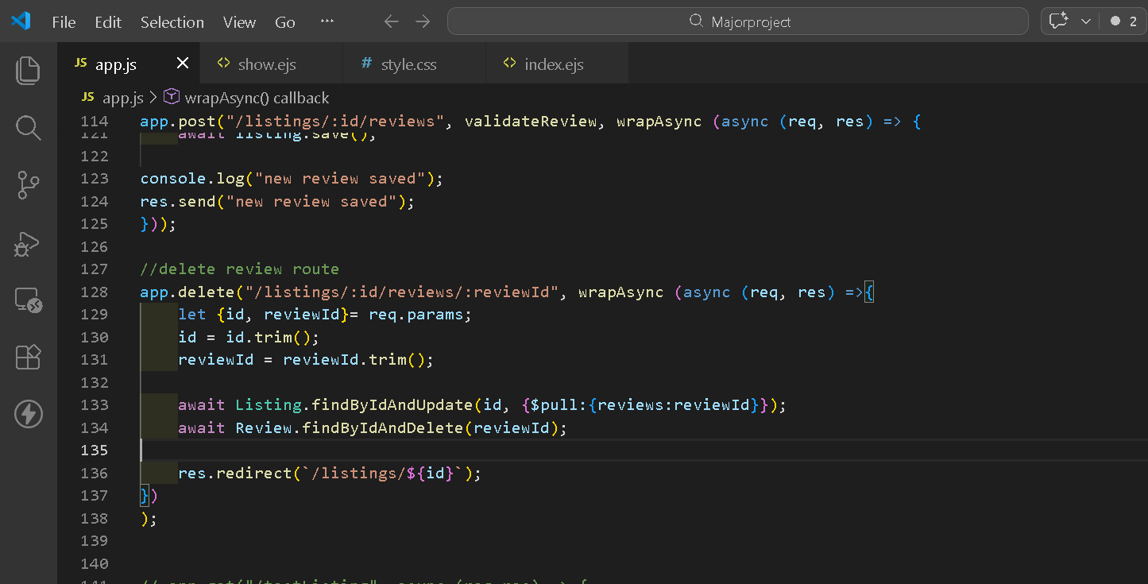The image size is (1148, 584).
Task: Open the Selection menu
Action: pos(172,22)
